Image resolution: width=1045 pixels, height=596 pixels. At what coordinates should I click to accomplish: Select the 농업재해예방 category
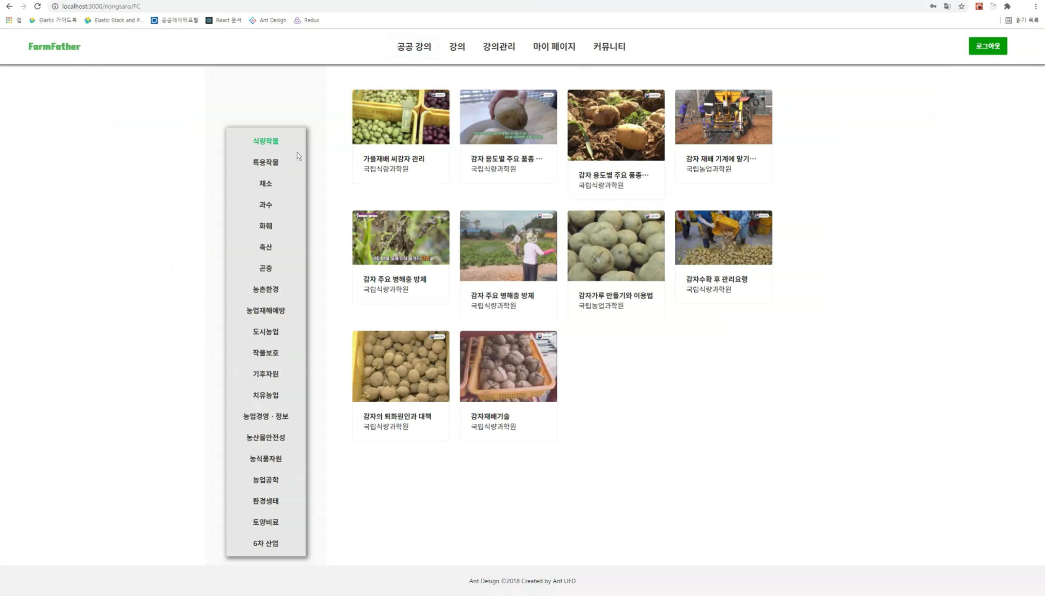tap(266, 310)
